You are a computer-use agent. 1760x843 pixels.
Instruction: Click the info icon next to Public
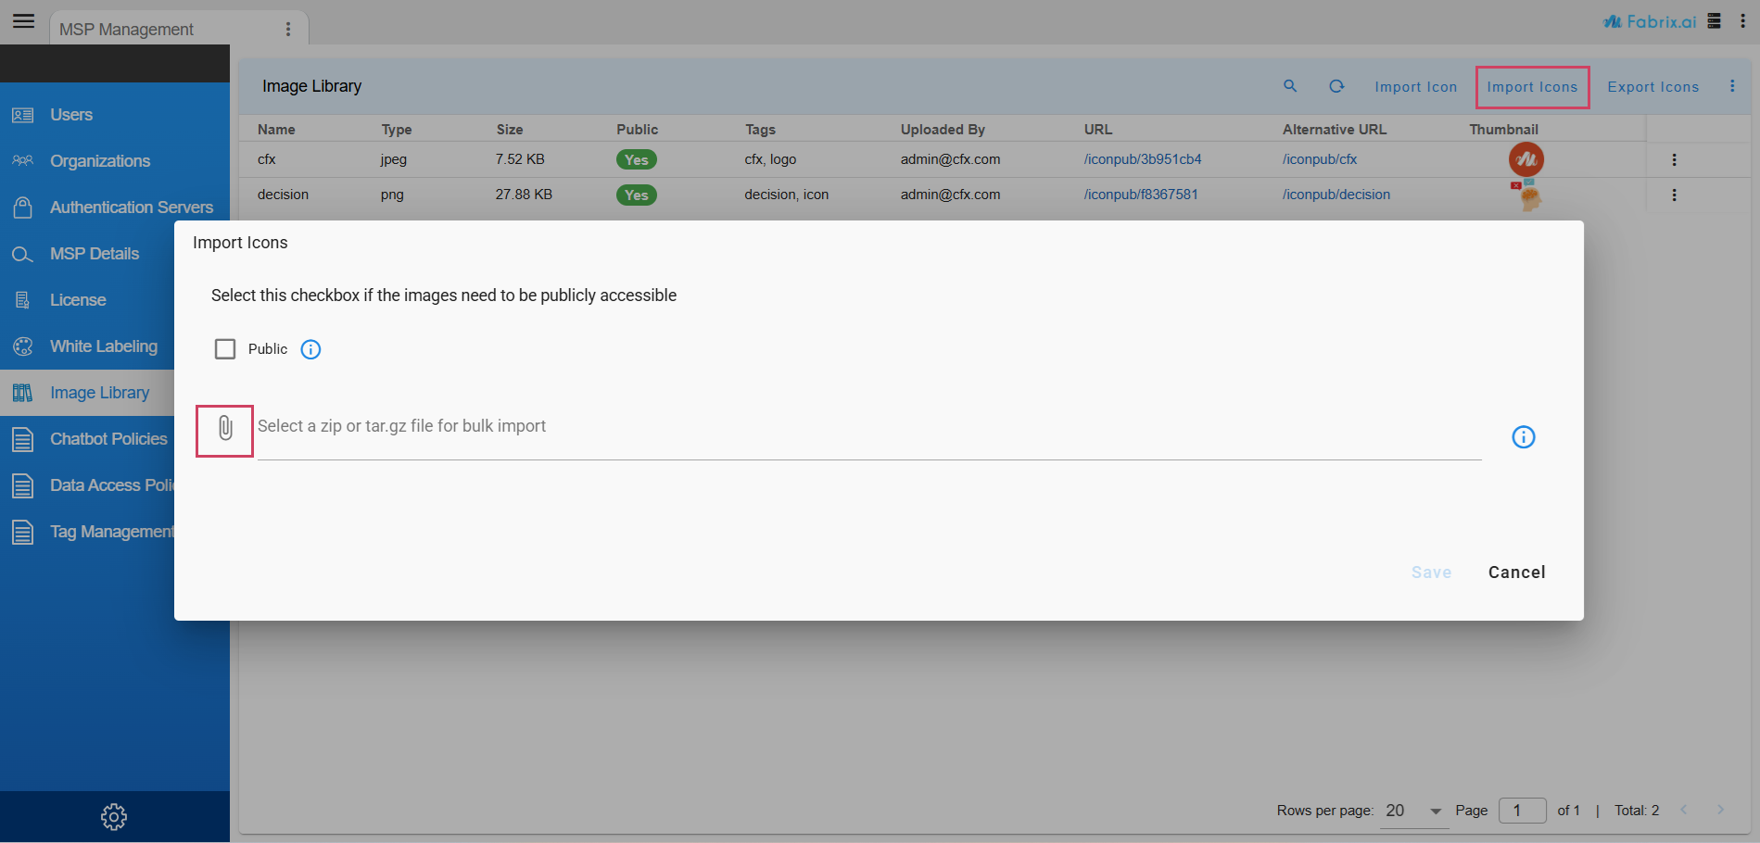pos(310,349)
